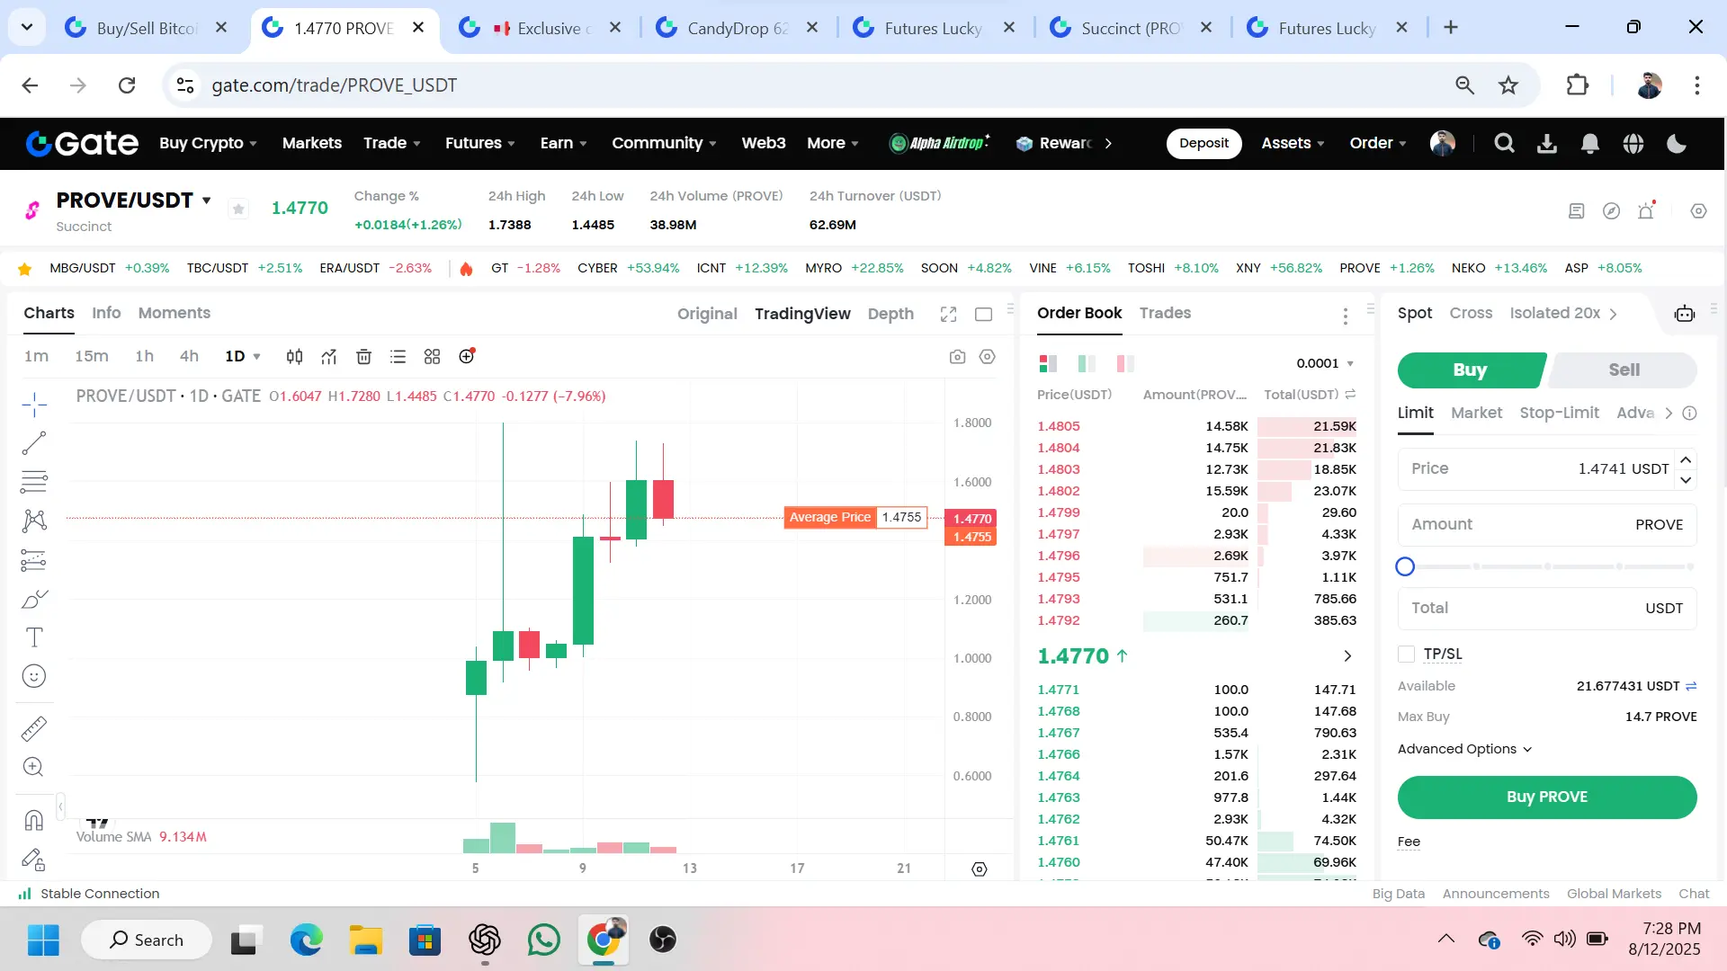Open WhatsApp from the Windows taskbar
This screenshot has height=971, width=1727.
click(x=543, y=940)
